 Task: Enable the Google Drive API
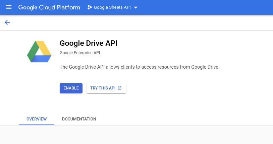tap(71, 88)
